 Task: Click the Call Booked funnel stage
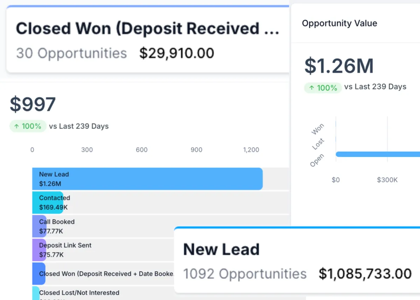[x=39, y=226]
